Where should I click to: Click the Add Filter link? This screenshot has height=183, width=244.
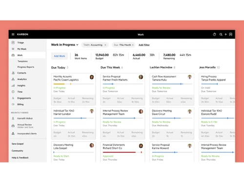[144, 45]
